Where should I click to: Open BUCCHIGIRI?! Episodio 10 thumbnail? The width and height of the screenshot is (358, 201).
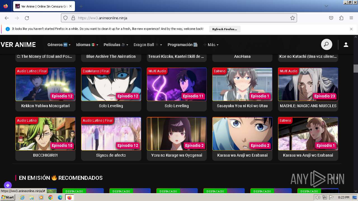pyautogui.click(x=45, y=134)
